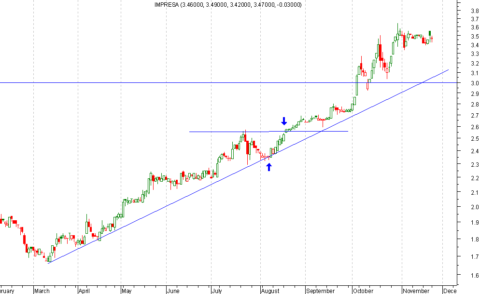Viewport: 480px width, 294px height.
Task: Click the 1.9 price axis label
Action: [x=475, y=223]
